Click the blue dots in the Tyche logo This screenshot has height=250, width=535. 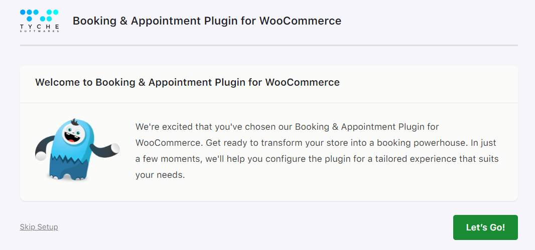pos(39,15)
